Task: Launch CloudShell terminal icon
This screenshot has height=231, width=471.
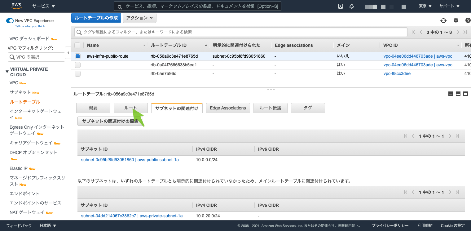Action: [340, 6]
